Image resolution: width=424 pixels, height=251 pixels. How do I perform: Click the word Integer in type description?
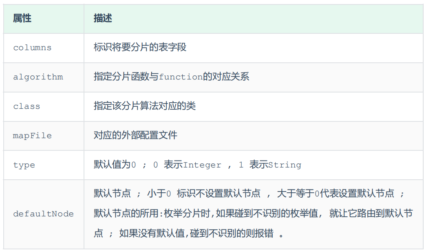(x=202, y=165)
